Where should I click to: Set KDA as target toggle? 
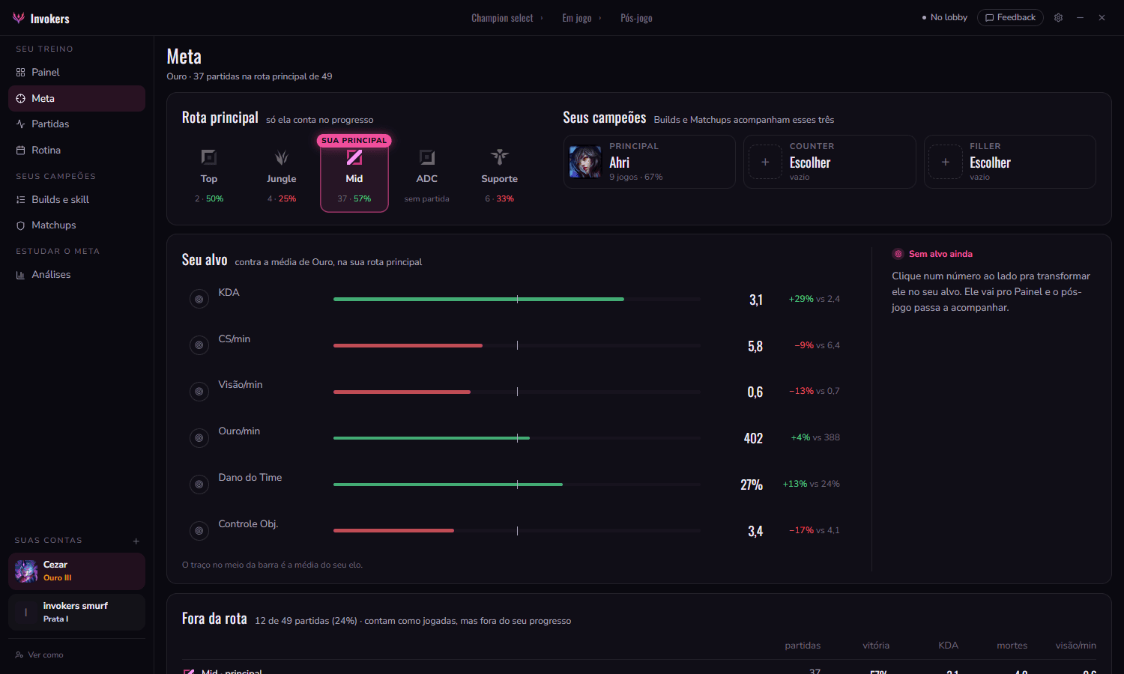(x=199, y=300)
